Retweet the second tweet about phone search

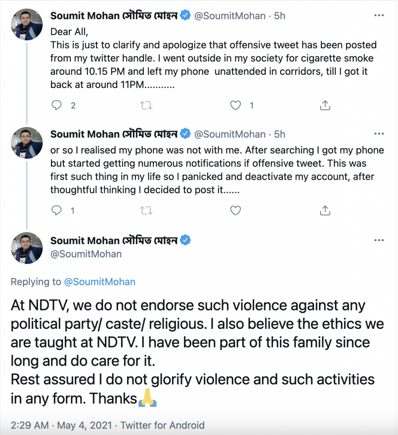[x=146, y=211]
